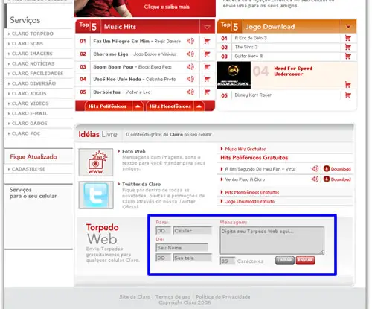Open Política de Privacidade footer link
The image size is (372, 309).
click(x=223, y=297)
